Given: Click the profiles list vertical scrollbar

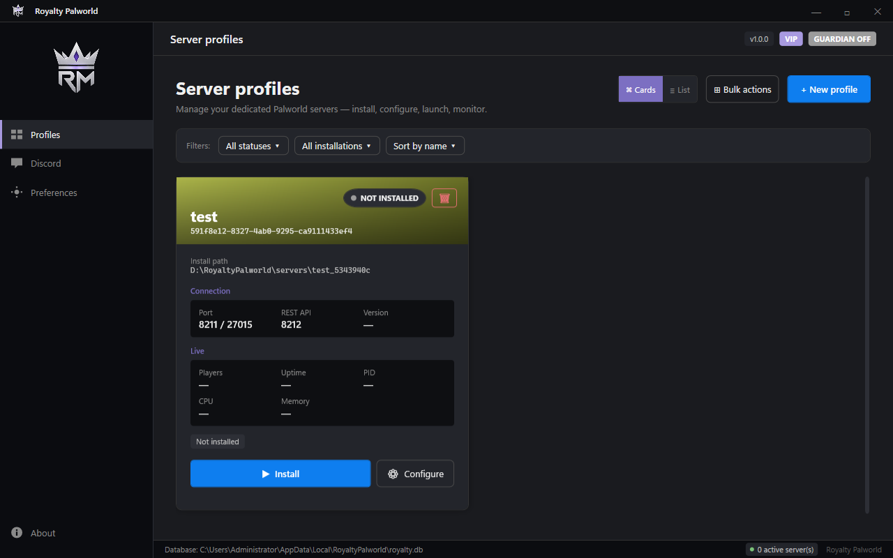Looking at the screenshot, I should click(x=867, y=345).
